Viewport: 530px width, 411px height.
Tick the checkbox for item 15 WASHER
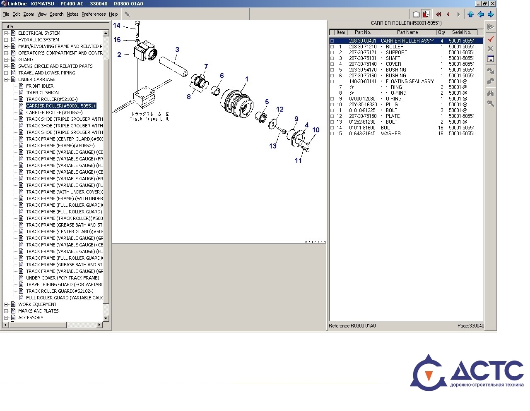pyautogui.click(x=332, y=134)
